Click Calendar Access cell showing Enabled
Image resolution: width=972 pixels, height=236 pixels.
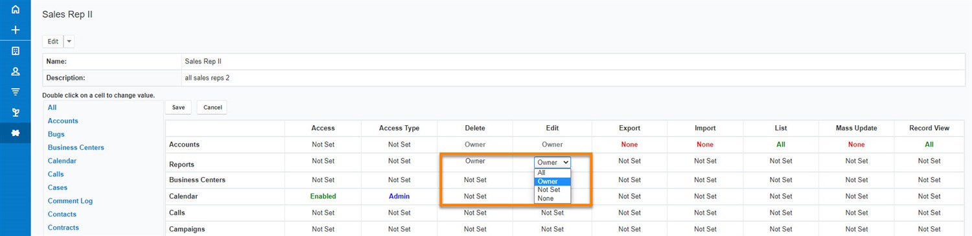[x=323, y=196]
